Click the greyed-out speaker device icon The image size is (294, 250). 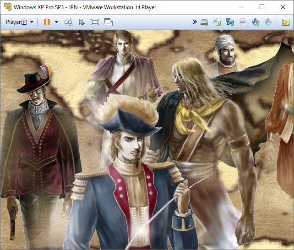pos(268,22)
